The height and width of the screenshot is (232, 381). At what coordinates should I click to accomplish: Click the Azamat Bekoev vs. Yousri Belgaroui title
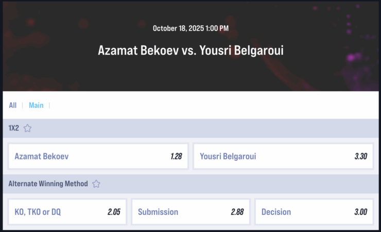point(190,51)
